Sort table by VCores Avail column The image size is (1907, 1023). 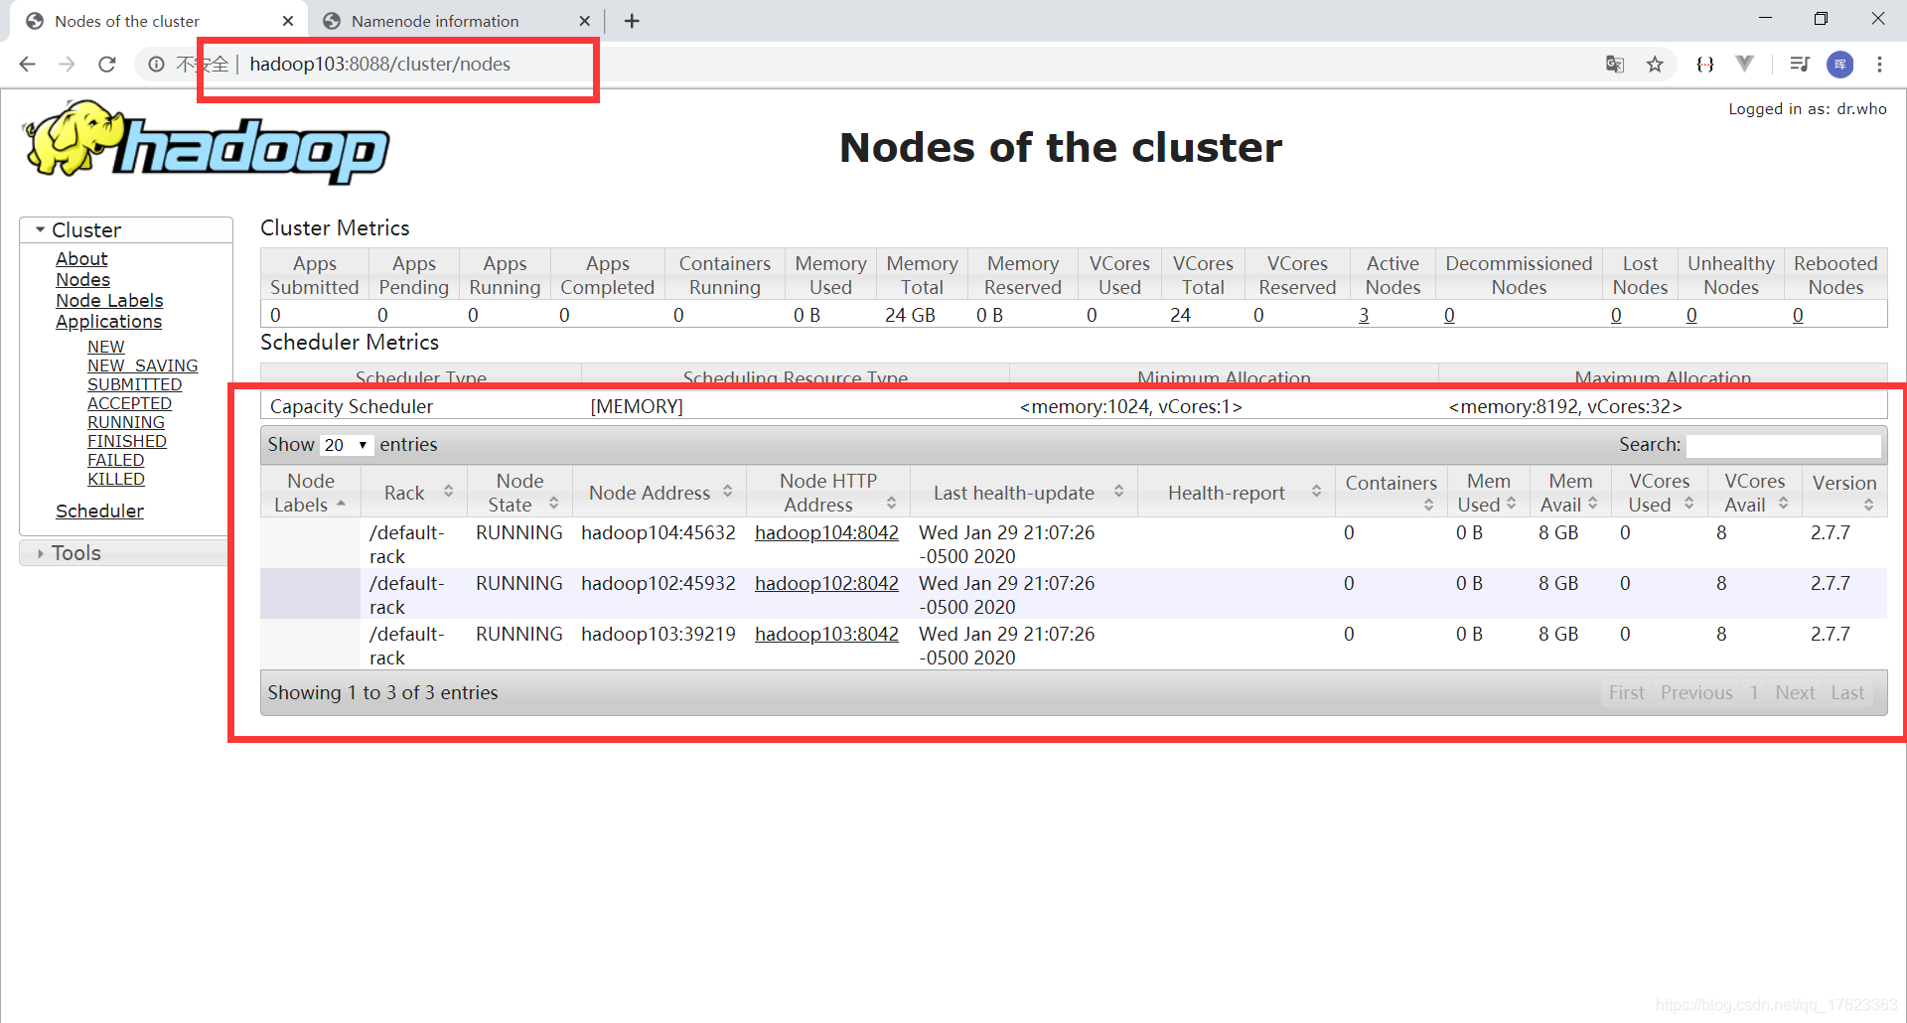[x=1755, y=493]
